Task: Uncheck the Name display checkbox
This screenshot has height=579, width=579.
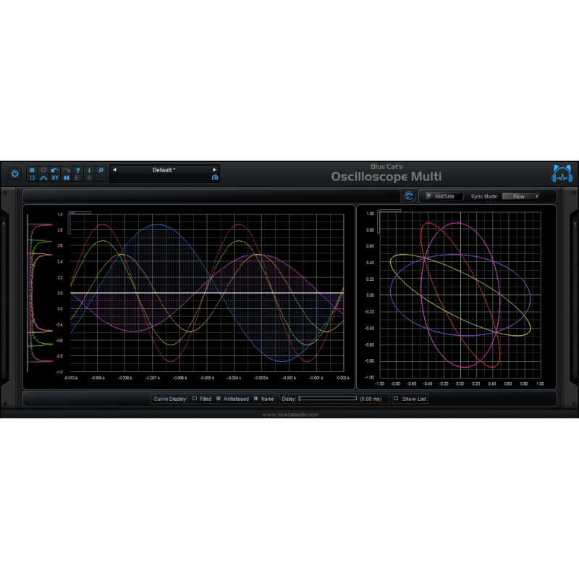Action: 255,398
